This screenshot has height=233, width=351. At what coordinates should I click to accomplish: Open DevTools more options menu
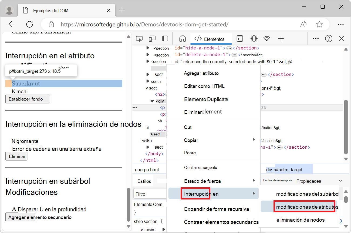coord(315,38)
